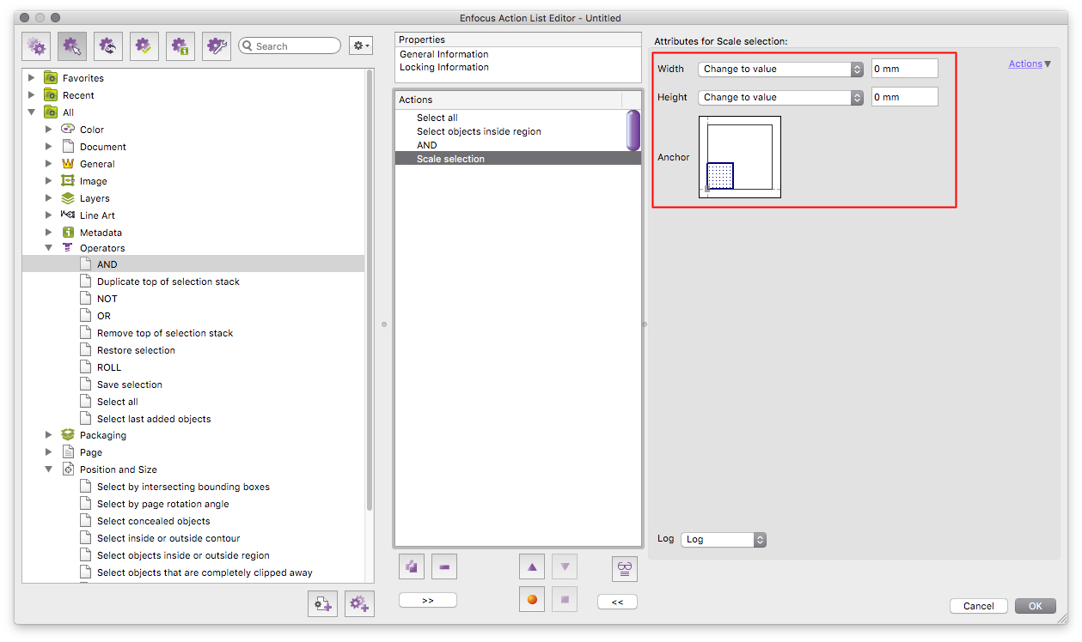Image resolution: width=1082 pixels, height=642 pixels.
Task: Select the ROLL operator
Action: coord(109,367)
